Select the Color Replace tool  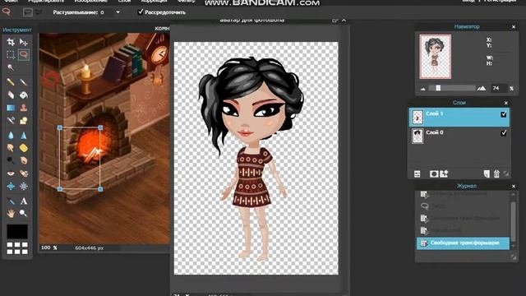pyautogui.click(x=11, y=121)
